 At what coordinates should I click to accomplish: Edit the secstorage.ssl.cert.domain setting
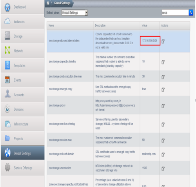pos(163,155)
